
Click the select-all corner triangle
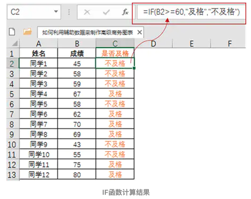click(x=14, y=44)
